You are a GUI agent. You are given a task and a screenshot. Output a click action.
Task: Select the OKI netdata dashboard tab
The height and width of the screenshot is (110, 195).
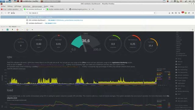[34, 9]
